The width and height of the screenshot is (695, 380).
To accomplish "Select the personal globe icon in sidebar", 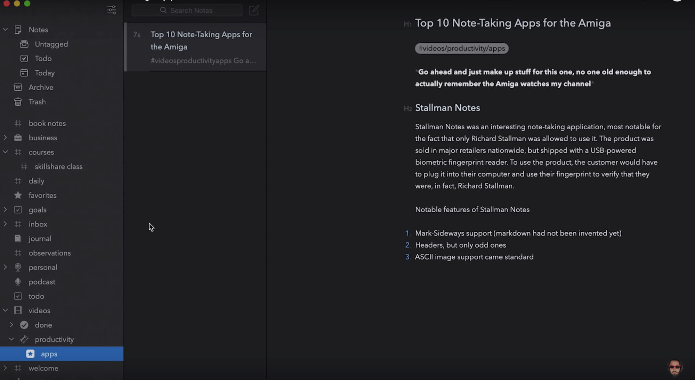I will (x=18, y=267).
